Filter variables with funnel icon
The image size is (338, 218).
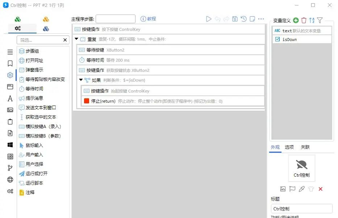tap(320, 20)
